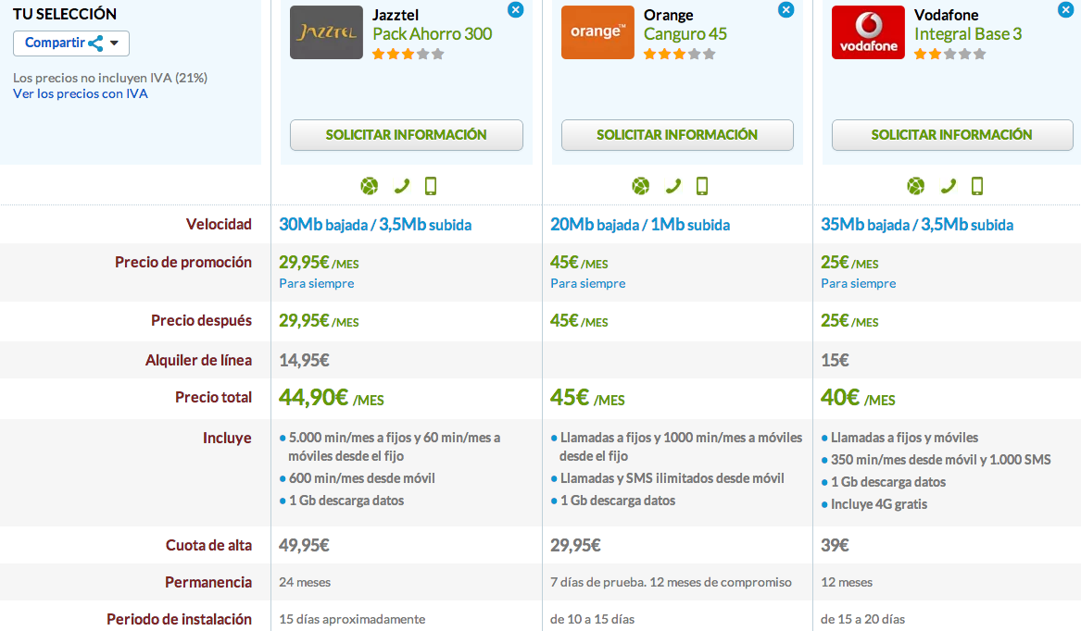The image size is (1081, 631).
Task: Click the share icon in Compartir button
Action: pyautogui.click(x=95, y=43)
